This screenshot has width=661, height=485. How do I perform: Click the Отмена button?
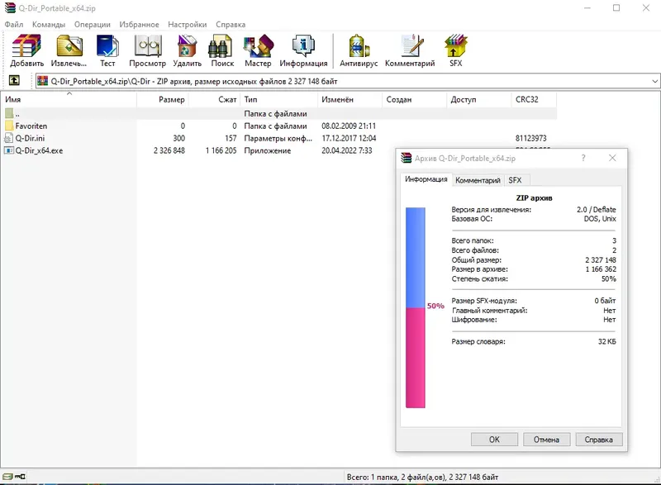pyautogui.click(x=546, y=439)
